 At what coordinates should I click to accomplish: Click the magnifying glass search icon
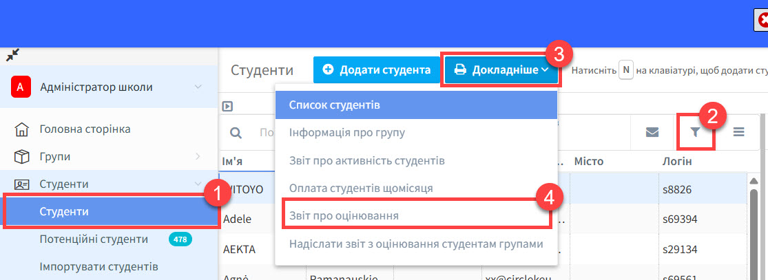pyautogui.click(x=236, y=133)
